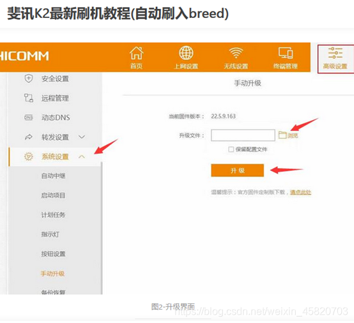
Task: Collapse the 系统设置 chevron
Action: pyautogui.click(x=82, y=156)
